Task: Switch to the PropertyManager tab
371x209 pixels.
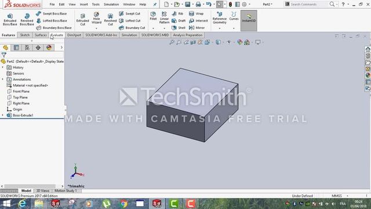Action: [16, 48]
